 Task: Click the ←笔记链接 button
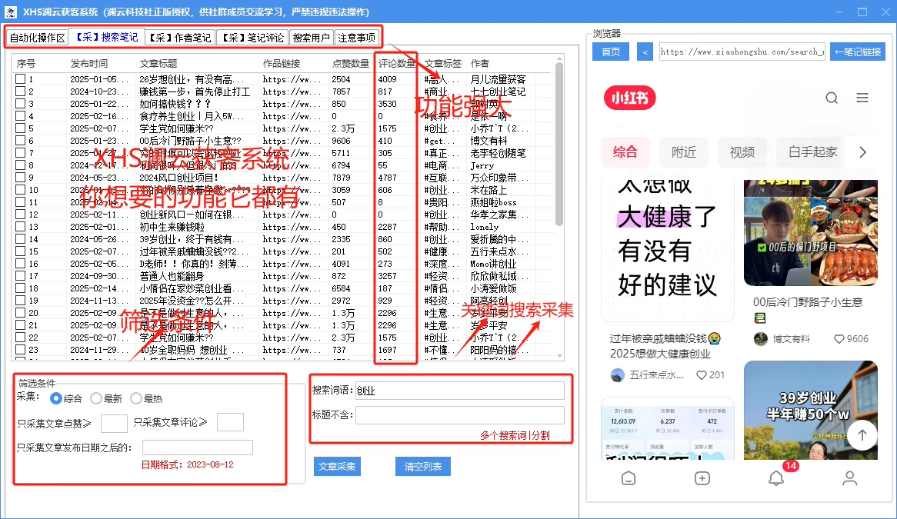pos(858,52)
